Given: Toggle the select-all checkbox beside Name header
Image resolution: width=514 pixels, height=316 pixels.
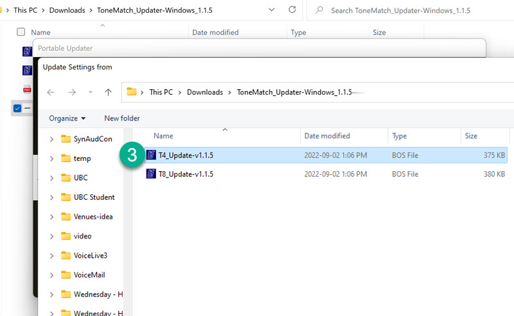Looking at the screenshot, I should [x=21, y=32].
